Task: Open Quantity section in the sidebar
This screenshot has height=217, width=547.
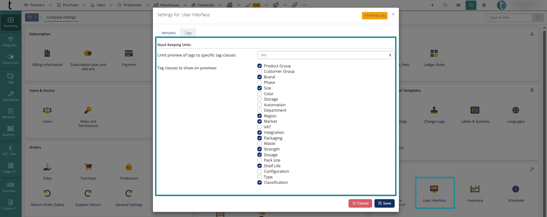Action: click(x=11, y=131)
